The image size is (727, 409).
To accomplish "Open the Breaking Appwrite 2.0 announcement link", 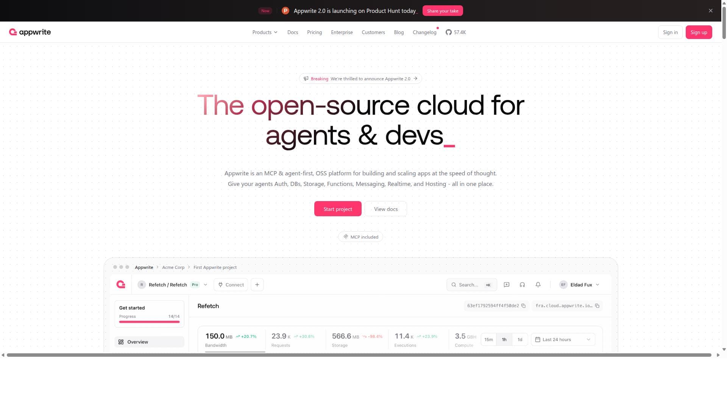I will (x=360, y=78).
